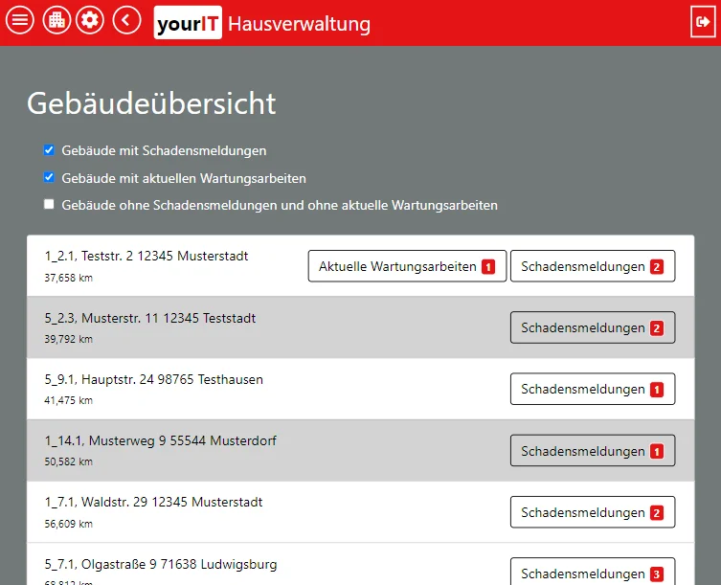Open Schadensmeldungen for Teststr. 2 Musterstadt
This screenshot has height=585, width=721.
(592, 266)
